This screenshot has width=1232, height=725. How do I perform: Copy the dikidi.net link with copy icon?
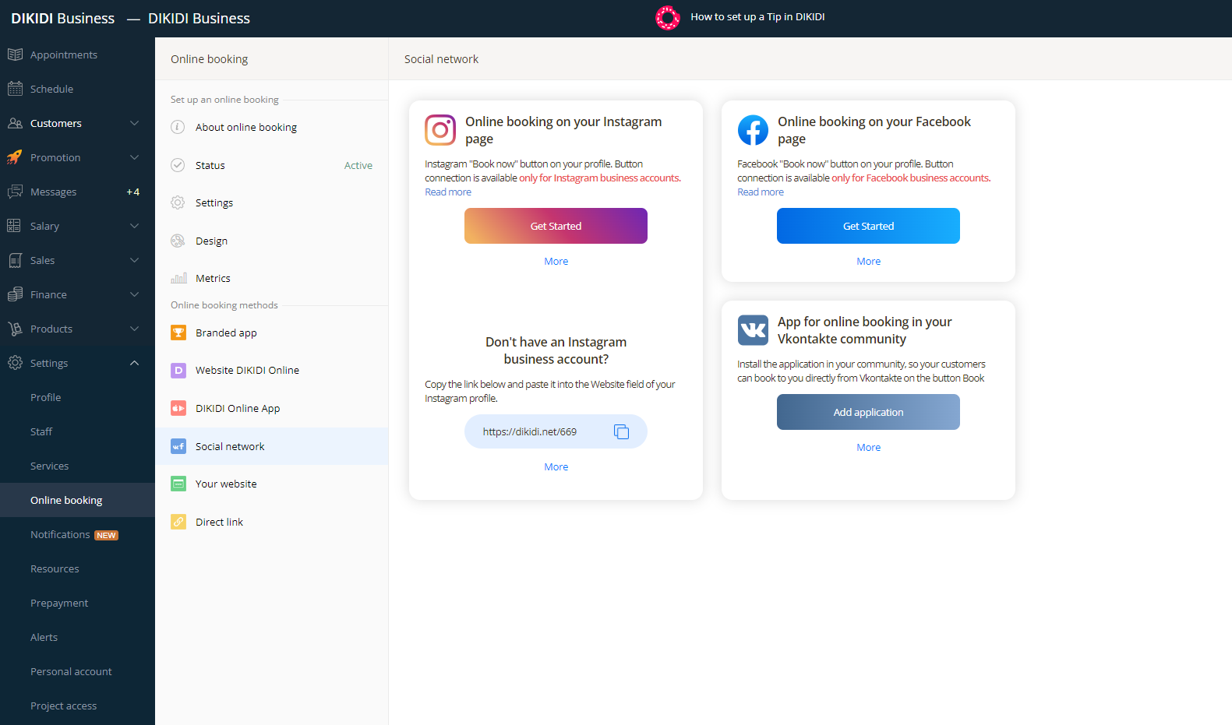coord(621,431)
